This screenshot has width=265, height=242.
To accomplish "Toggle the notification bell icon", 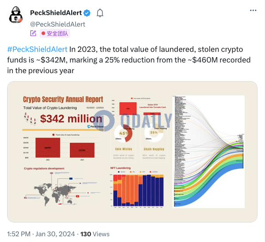I will tap(100, 13).
